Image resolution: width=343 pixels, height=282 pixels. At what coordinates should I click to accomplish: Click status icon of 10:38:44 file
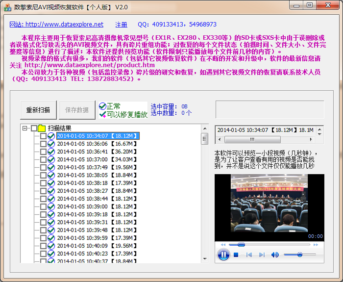[x=51, y=199]
